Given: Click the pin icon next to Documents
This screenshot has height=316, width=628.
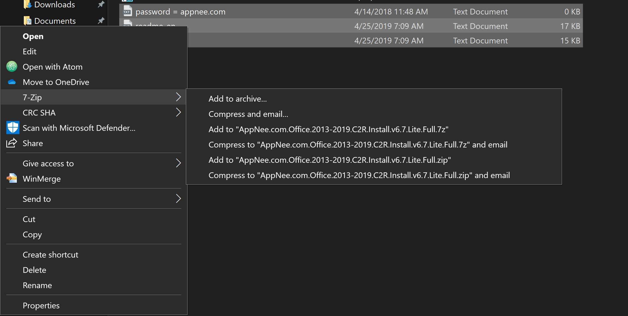Looking at the screenshot, I should 101,20.
